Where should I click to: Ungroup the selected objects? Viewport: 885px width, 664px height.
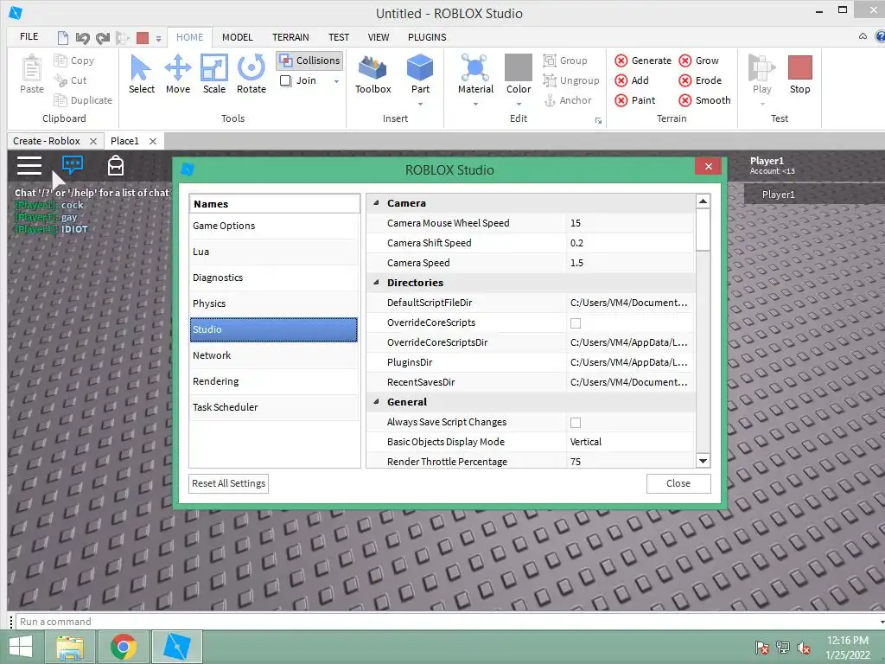point(571,80)
